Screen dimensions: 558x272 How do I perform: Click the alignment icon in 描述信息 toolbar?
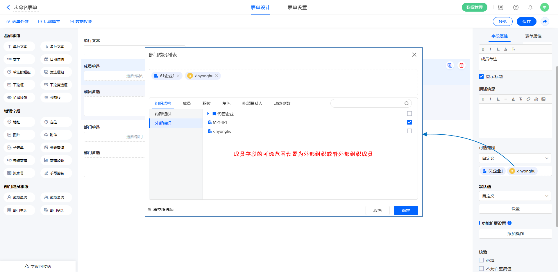tap(506, 99)
